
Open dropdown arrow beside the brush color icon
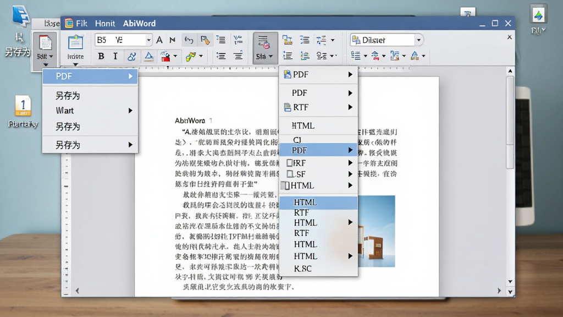click(x=201, y=56)
